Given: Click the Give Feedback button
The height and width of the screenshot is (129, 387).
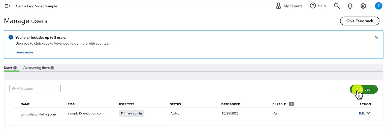Looking at the screenshot, I should pos(360,21).
